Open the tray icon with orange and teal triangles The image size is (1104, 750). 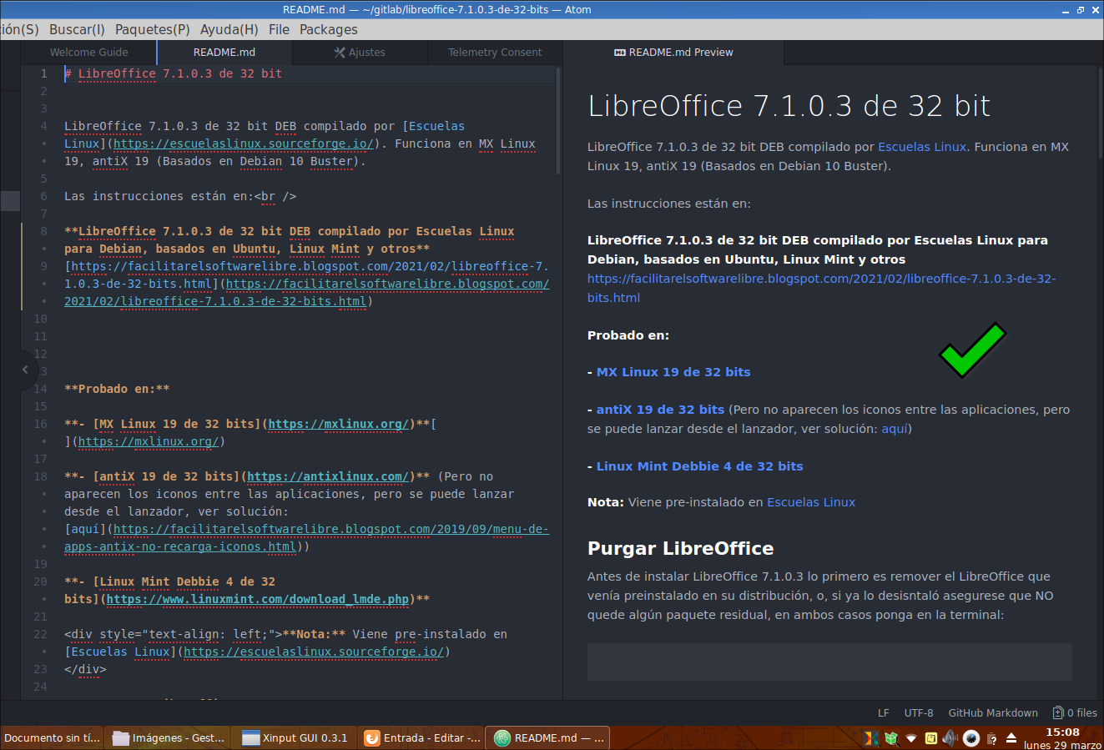tap(871, 738)
